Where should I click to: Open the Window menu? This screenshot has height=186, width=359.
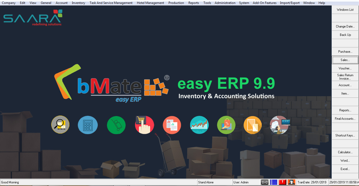pyautogui.click(x=309, y=3)
